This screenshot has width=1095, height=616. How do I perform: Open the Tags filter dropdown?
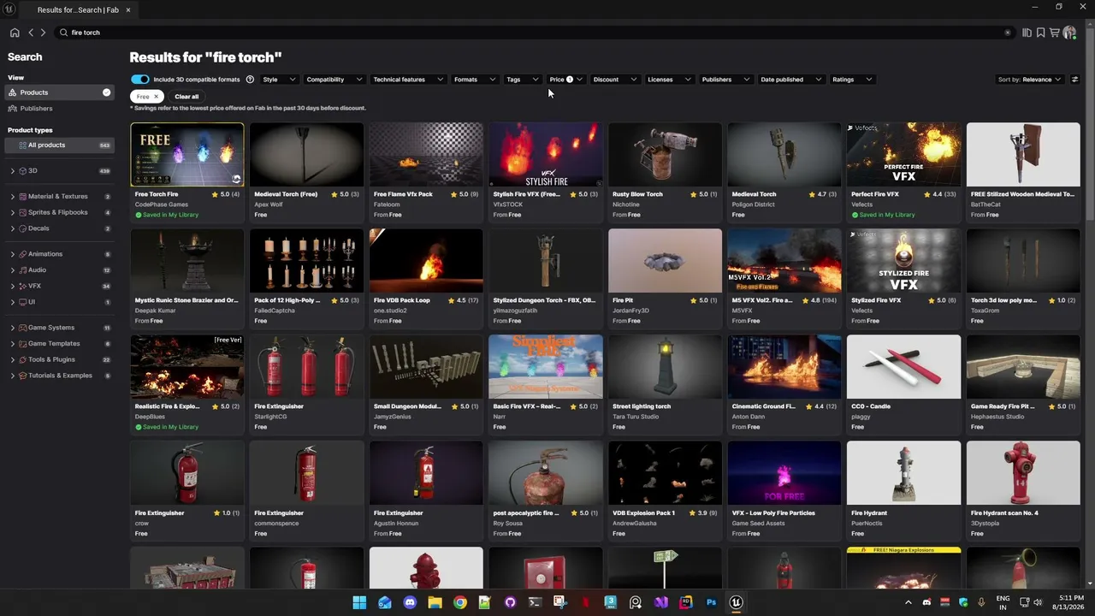click(522, 80)
